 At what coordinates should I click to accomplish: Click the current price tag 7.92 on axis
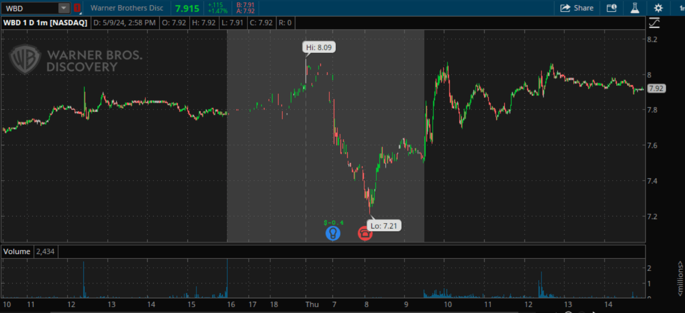coord(657,89)
